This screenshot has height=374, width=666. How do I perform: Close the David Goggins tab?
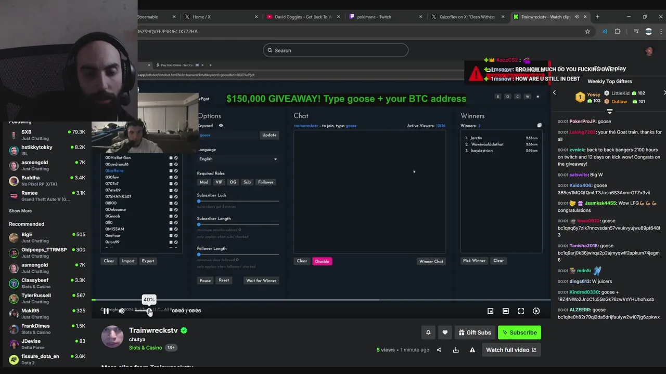tap(338, 17)
